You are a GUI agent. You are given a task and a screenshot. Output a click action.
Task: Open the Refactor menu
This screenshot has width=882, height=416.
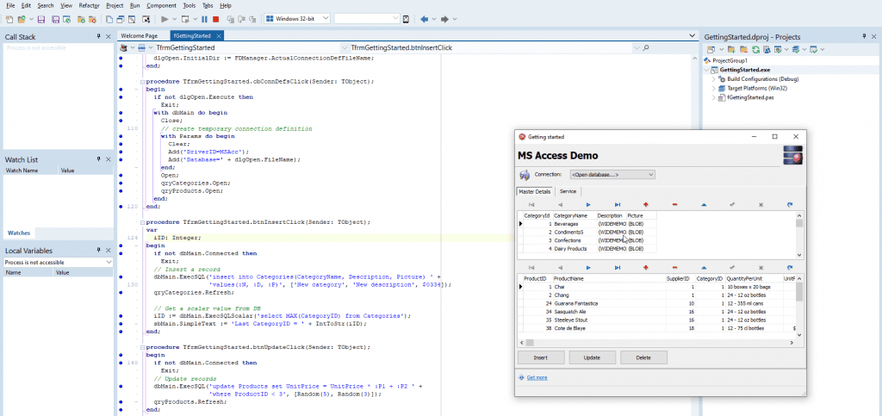[90, 5]
